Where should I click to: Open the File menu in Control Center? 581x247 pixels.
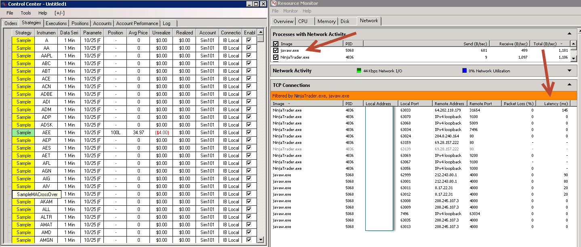(x=10, y=13)
